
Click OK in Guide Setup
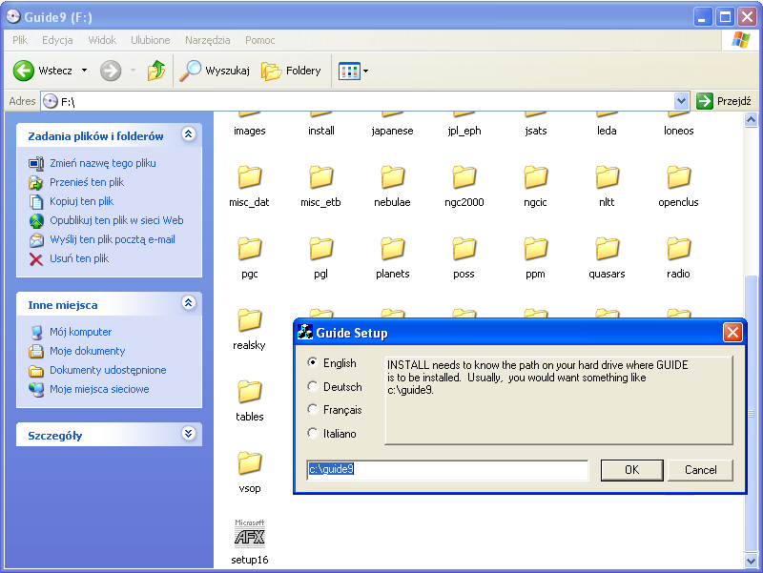631,470
